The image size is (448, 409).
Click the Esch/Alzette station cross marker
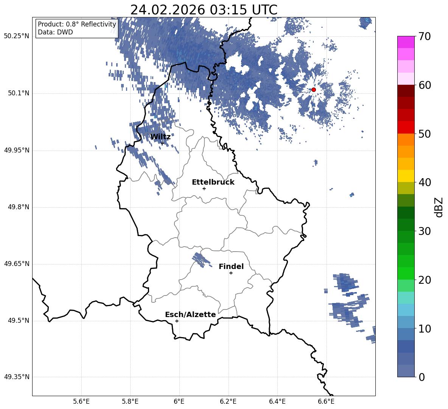pos(177,321)
